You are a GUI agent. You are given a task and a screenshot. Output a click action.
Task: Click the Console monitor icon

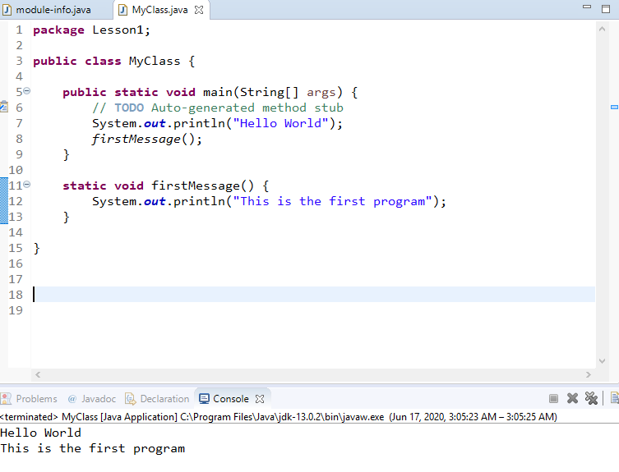coord(204,399)
